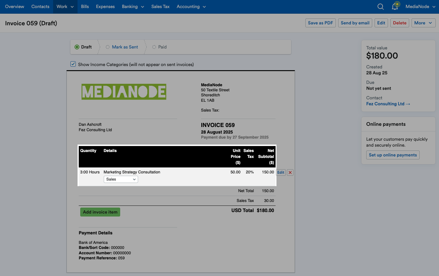
Task: Edit the invoice via header Edit button
Action: [x=381, y=23]
